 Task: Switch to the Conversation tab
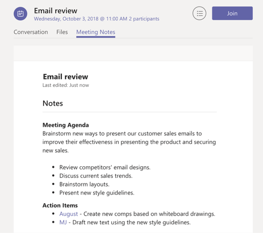pos(31,32)
